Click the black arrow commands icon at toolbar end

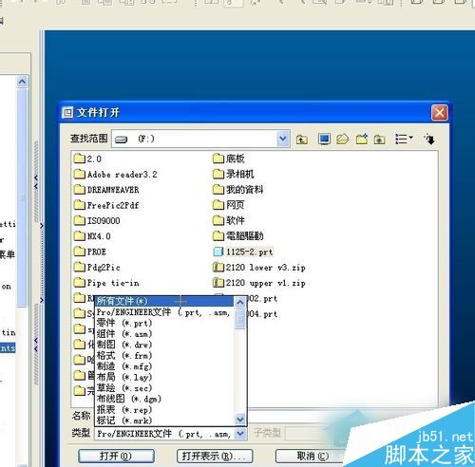(x=429, y=139)
